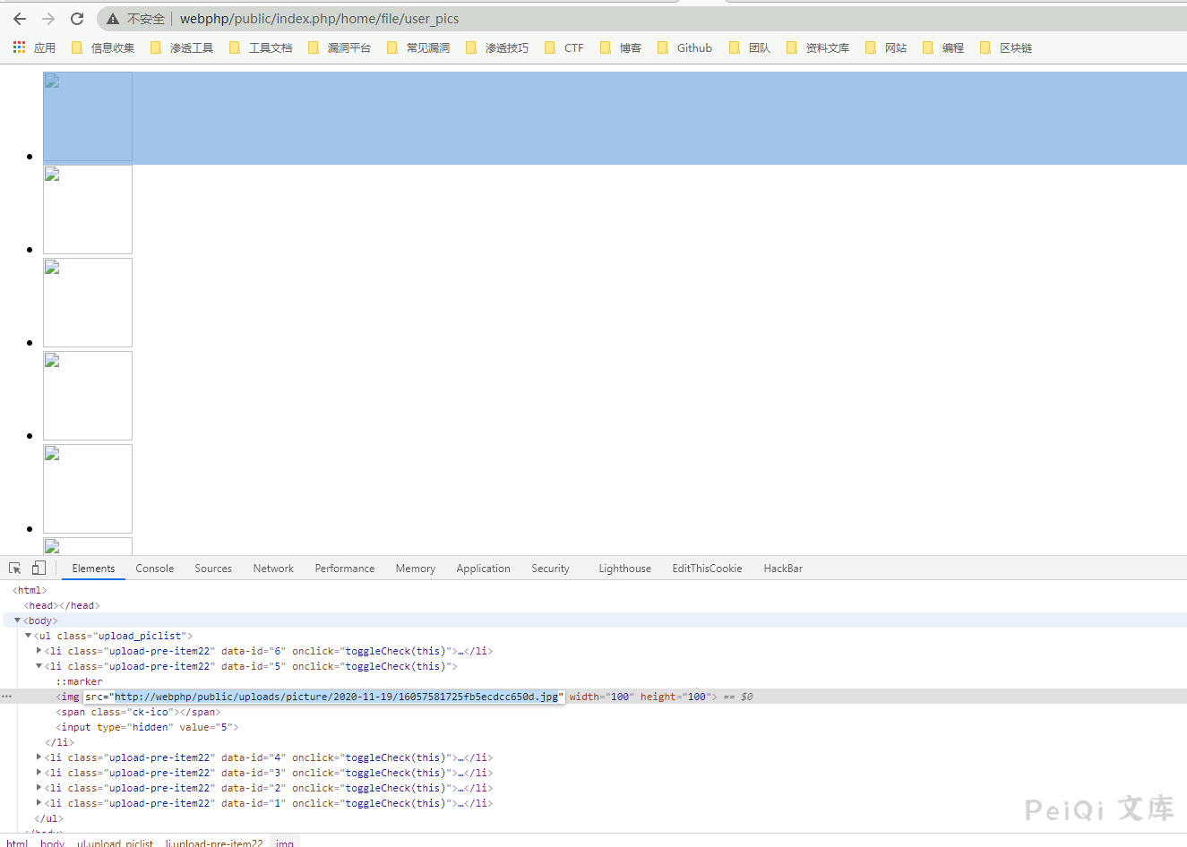Open the CTF bookmark folder
The image size is (1187, 847).
pyautogui.click(x=564, y=47)
